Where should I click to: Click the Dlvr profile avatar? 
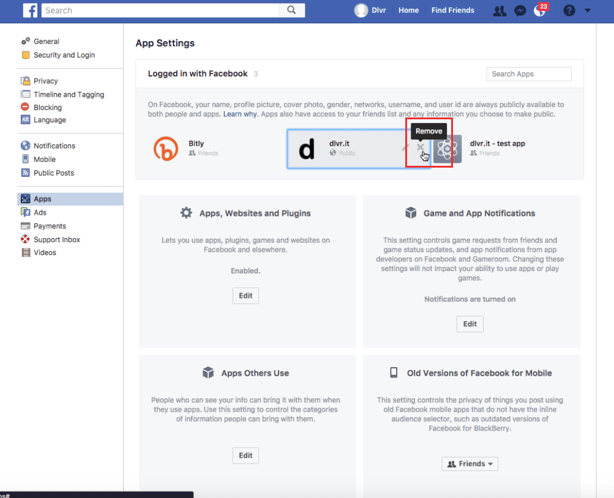point(361,10)
